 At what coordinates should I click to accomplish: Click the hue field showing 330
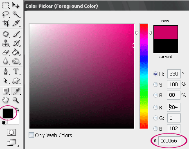click(174, 74)
